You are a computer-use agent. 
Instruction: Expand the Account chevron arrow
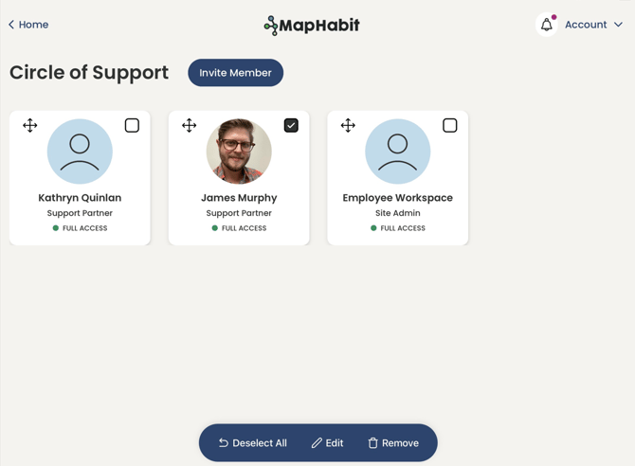click(619, 25)
